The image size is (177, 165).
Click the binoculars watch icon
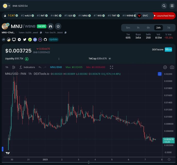(50, 26)
